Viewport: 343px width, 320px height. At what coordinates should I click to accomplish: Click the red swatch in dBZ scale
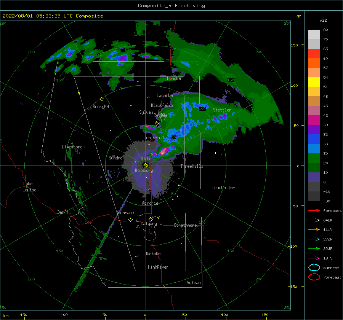click(x=314, y=53)
